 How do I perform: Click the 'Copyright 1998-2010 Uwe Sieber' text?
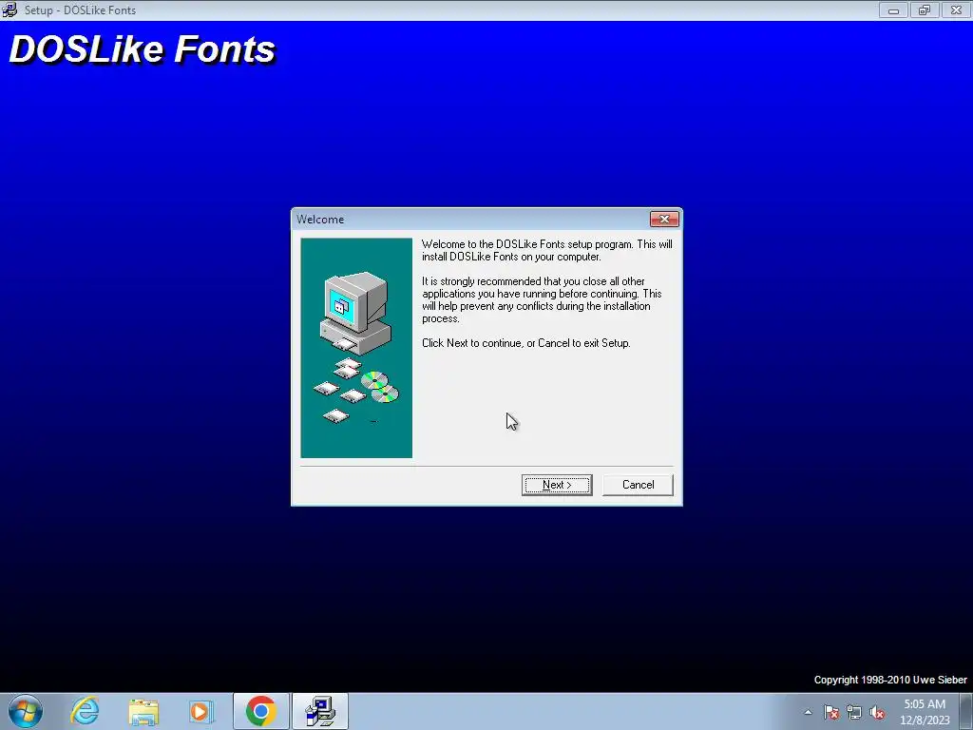click(890, 681)
